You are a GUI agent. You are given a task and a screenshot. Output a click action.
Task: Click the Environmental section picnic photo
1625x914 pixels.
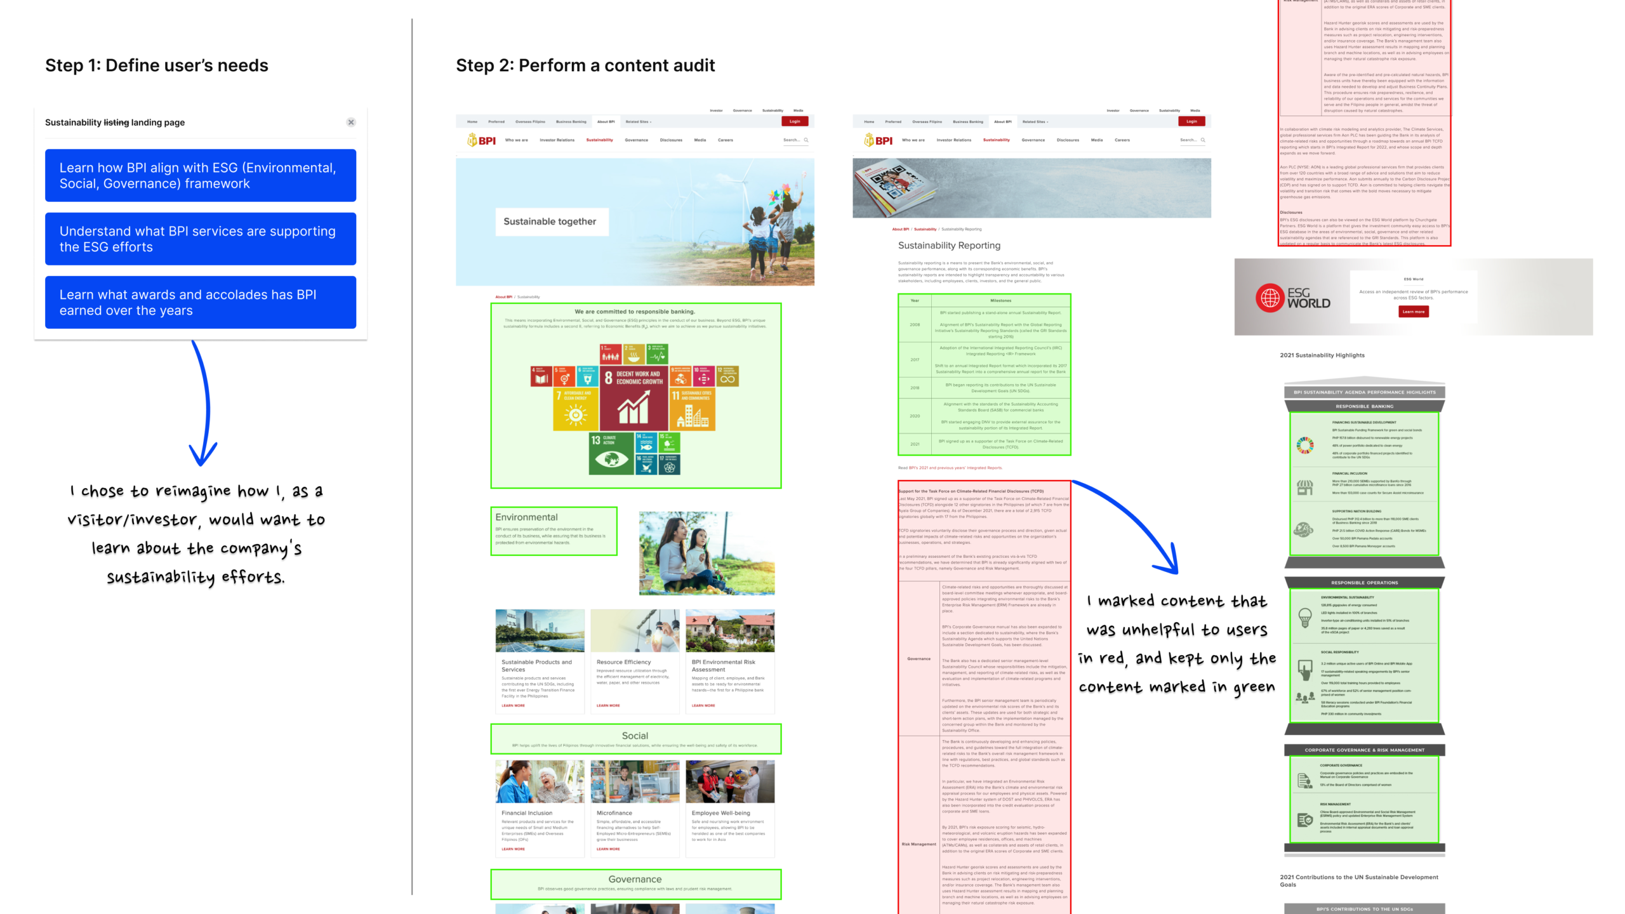pyautogui.click(x=706, y=553)
